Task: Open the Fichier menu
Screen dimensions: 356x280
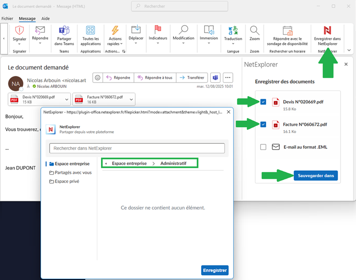Action: [7, 19]
